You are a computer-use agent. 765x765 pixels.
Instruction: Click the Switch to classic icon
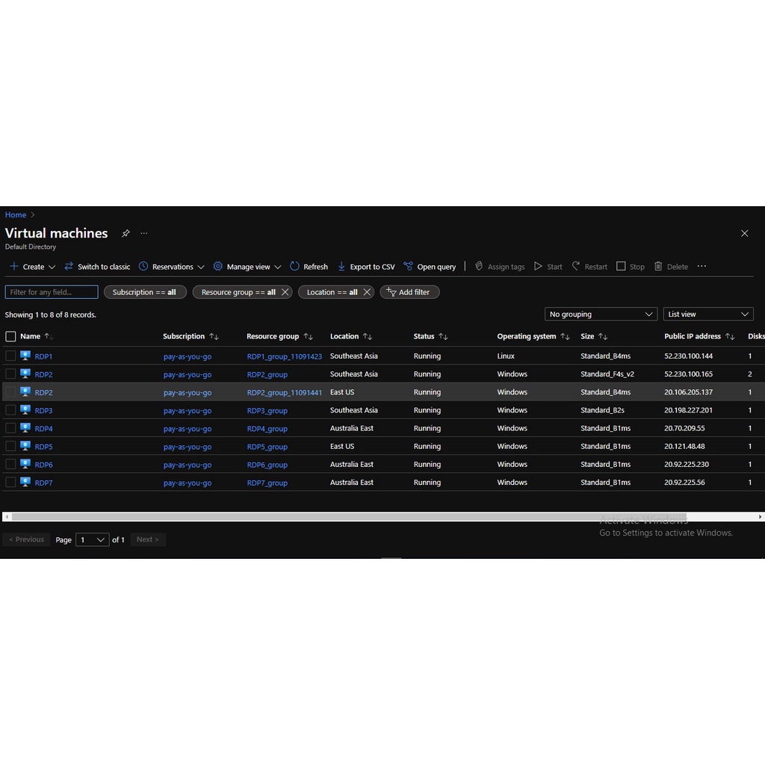pyautogui.click(x=69, y=267)
